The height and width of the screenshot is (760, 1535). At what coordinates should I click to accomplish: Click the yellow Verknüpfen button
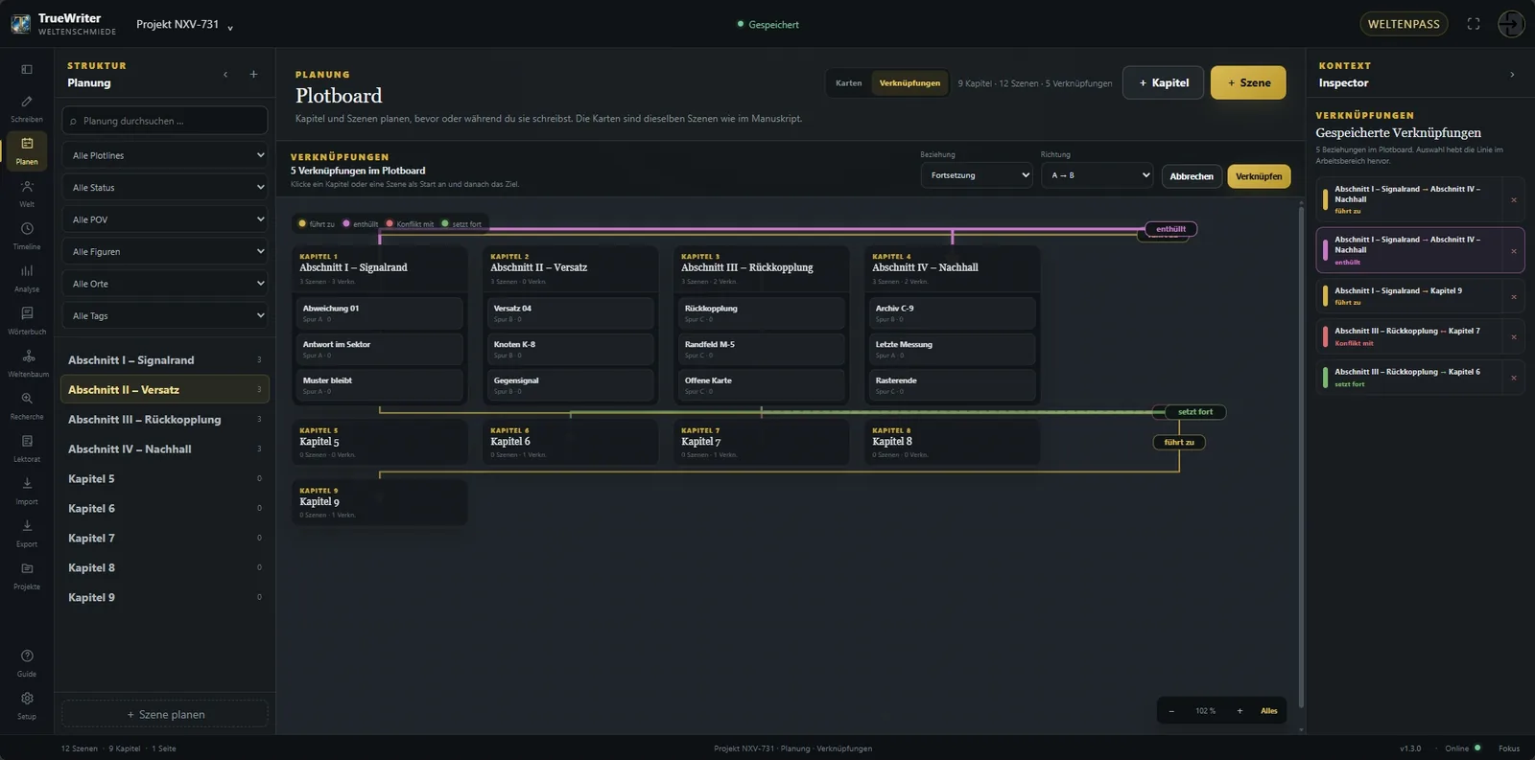(x=1259, y=176)
